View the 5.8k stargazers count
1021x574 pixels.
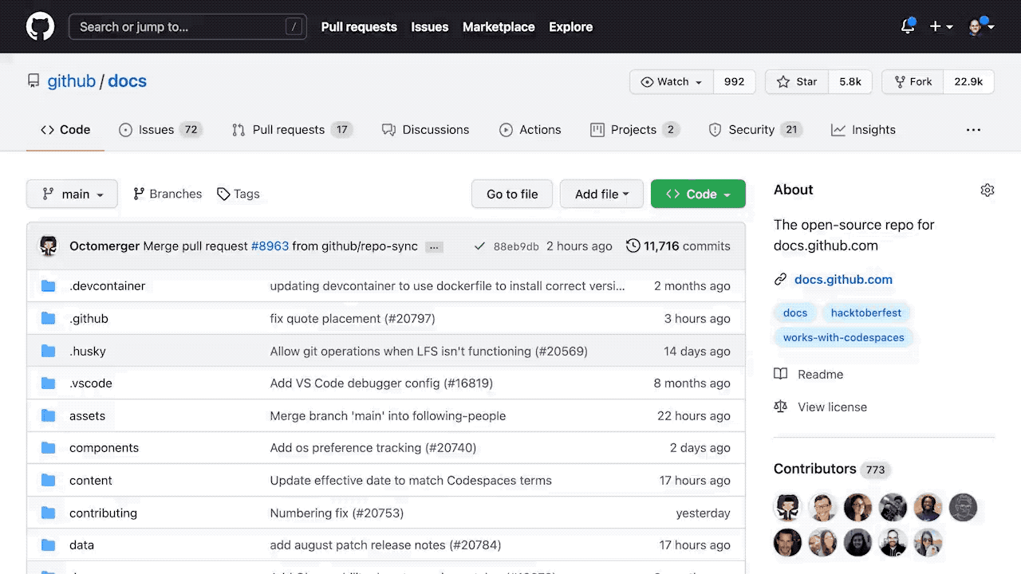(850, 82)
